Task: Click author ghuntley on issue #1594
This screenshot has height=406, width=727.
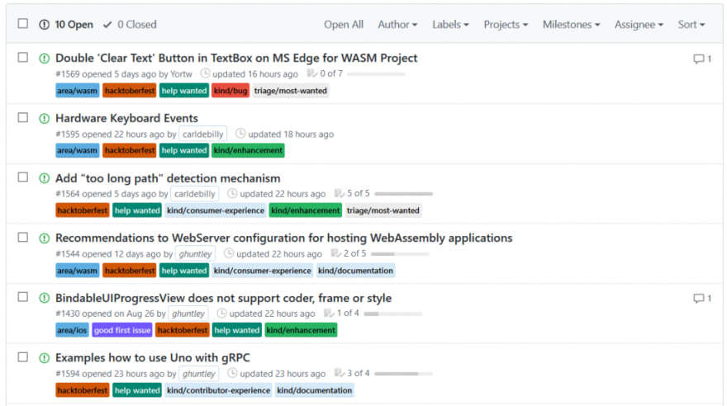Action: (199, 374)
